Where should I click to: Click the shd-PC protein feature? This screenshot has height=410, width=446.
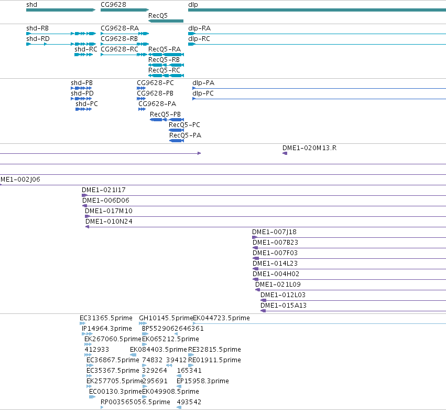pos(84,109)
